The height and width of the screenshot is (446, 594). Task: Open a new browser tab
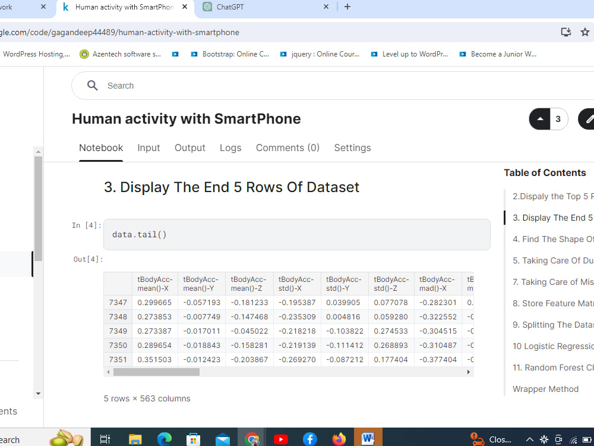[347, 7]
